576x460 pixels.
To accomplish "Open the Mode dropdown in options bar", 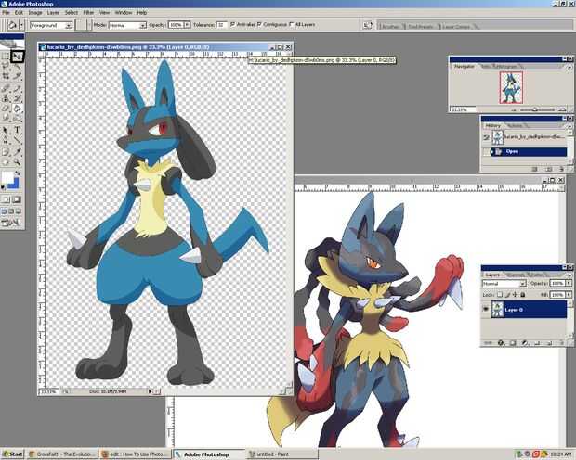I will (x=142, y=25).
